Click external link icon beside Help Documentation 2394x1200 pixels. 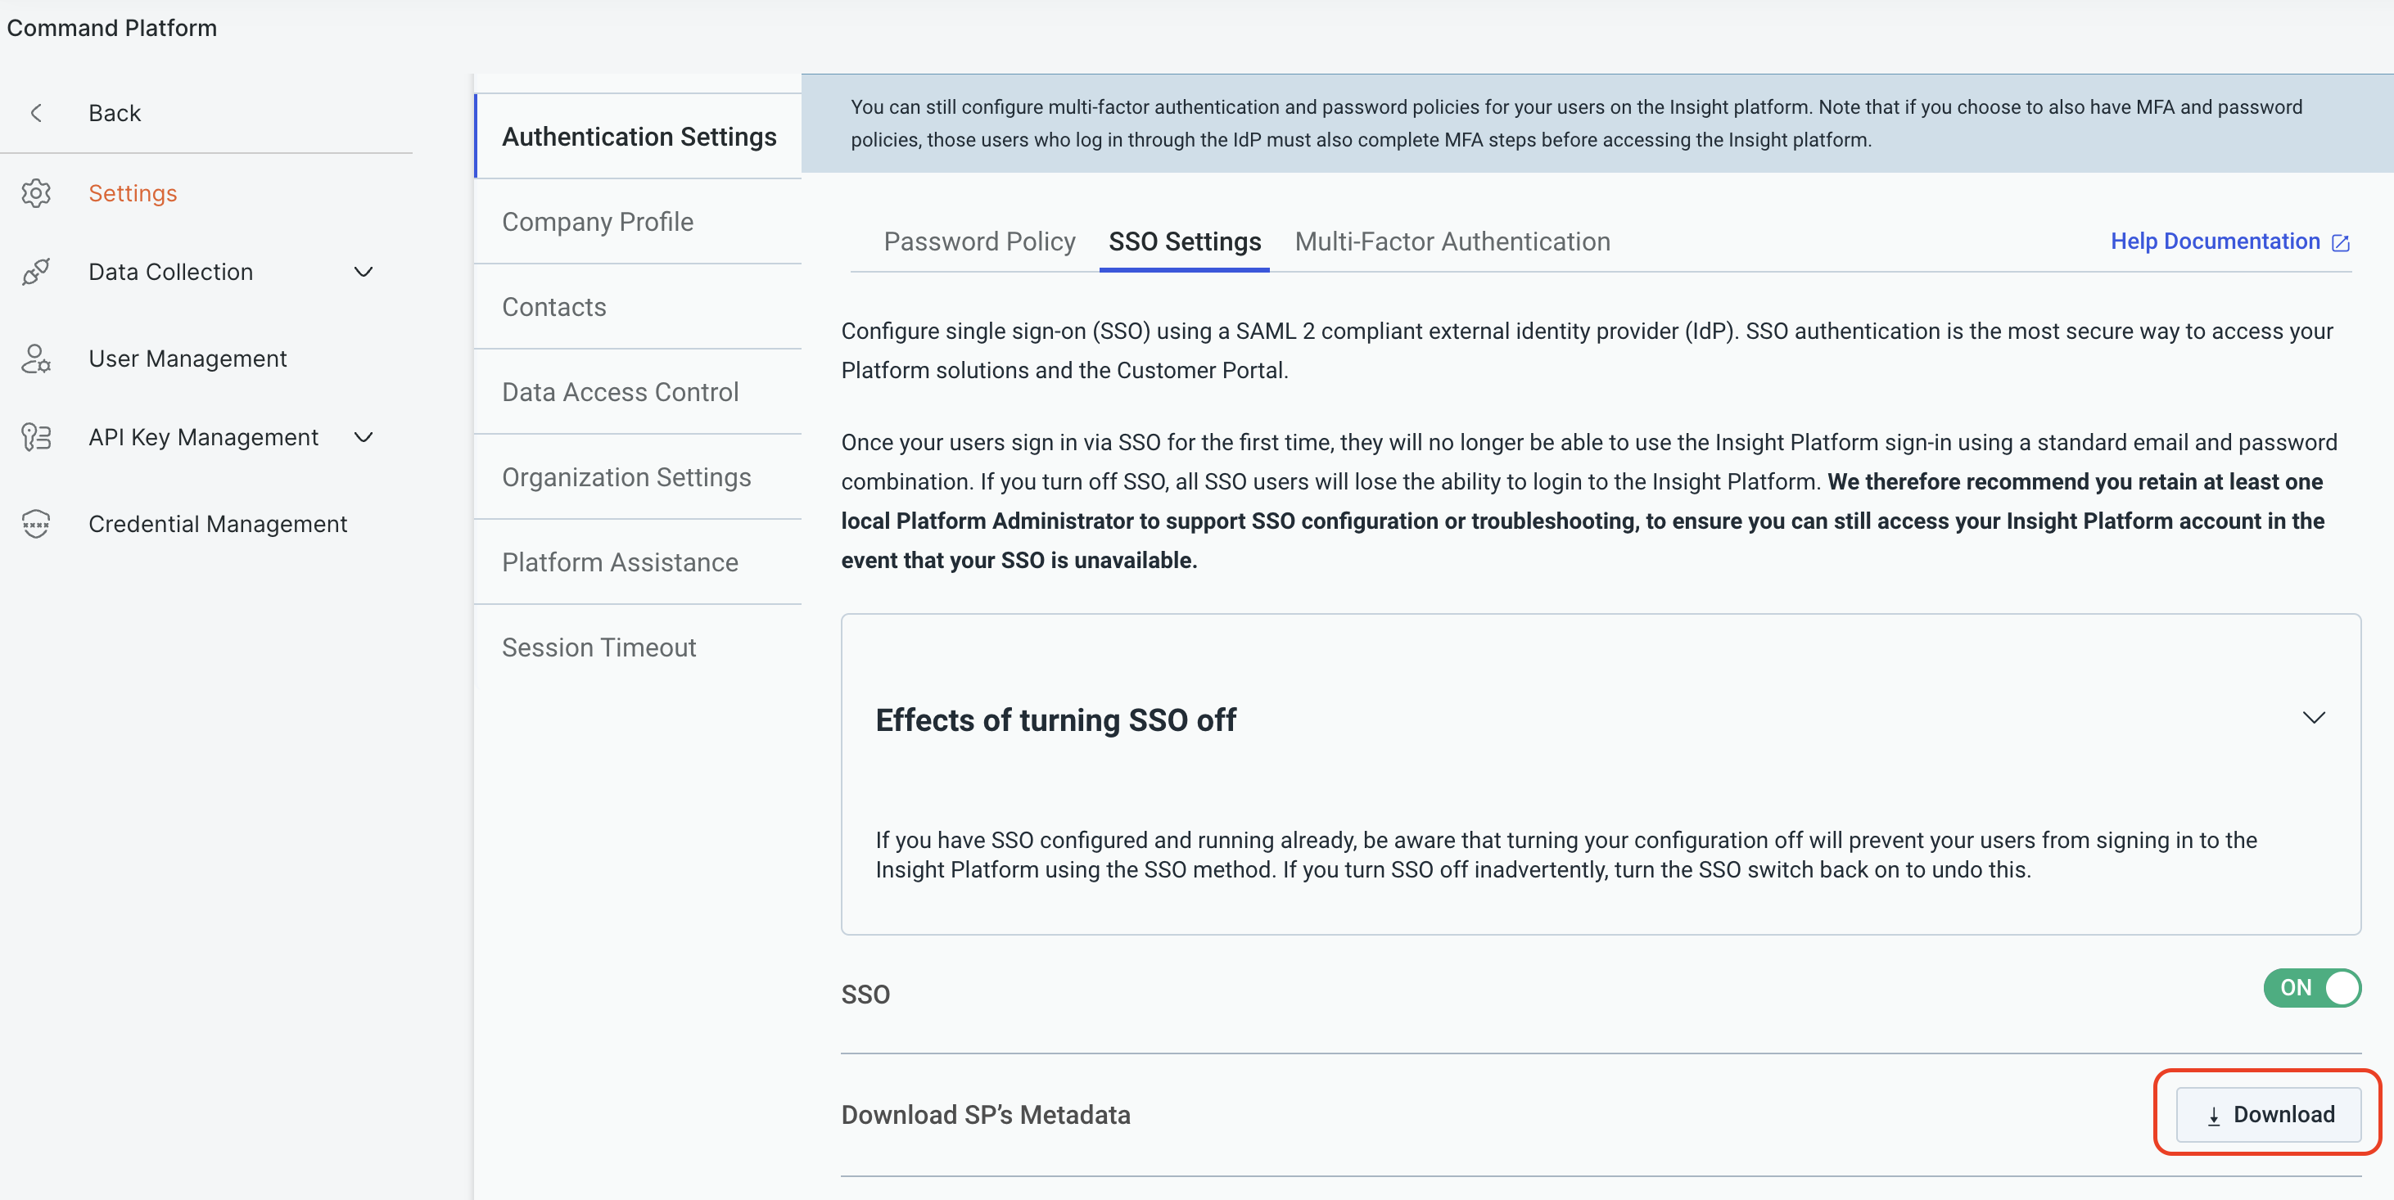point(2340,242)
